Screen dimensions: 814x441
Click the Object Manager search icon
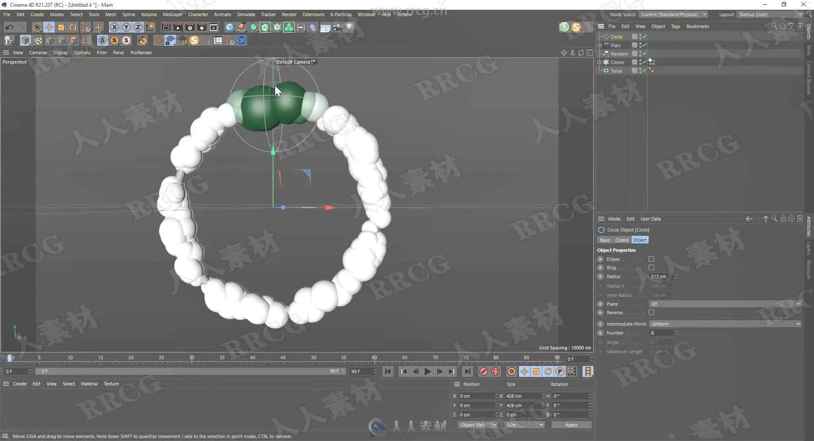click(774, 26)
